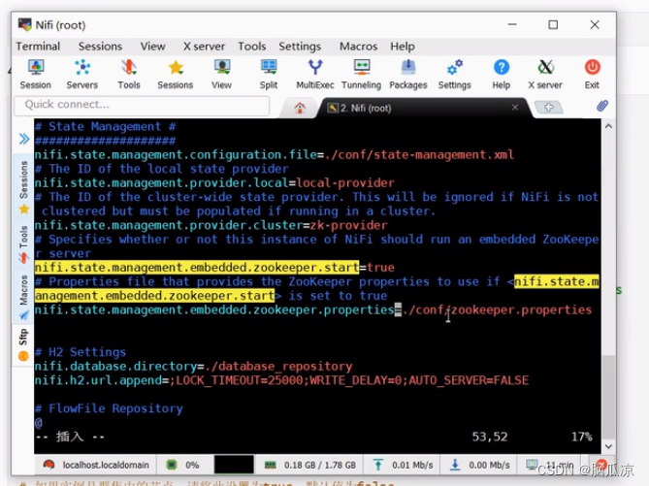Click the terminal vertical scrollbar thumb
The height and width of the screenshot is (486, 649).
[608, 397]
